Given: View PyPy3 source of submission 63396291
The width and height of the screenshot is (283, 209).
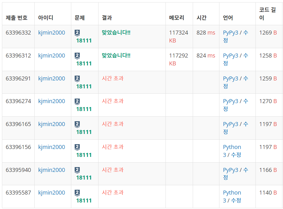Looking at the screenshot, I should coord(230,78).
